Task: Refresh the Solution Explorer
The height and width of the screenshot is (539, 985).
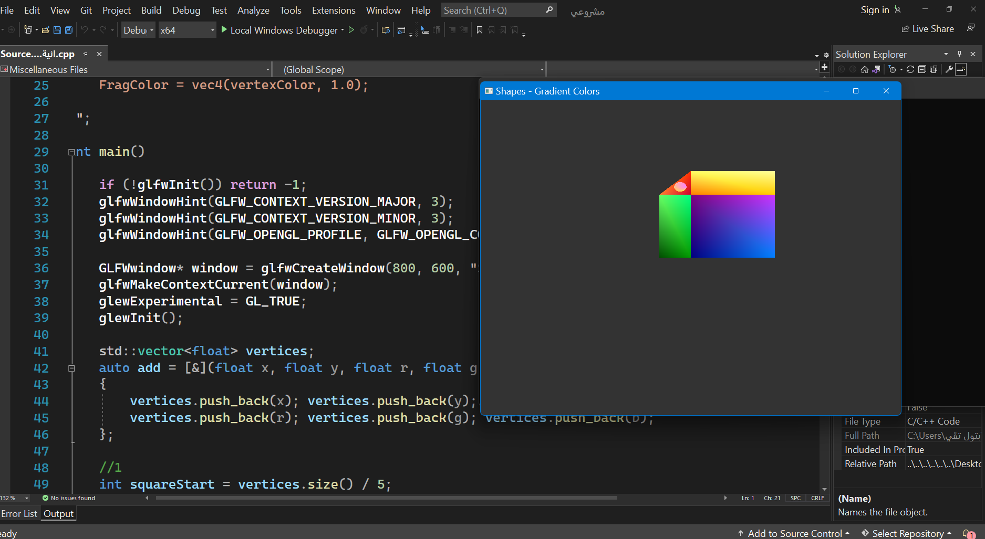Action: 910,69
